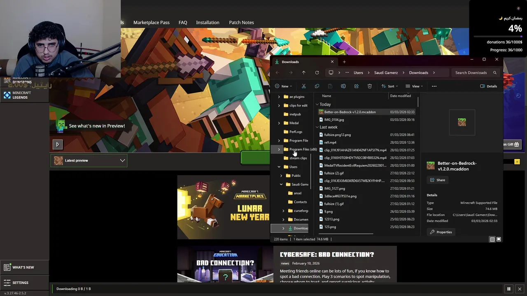Viewport: 527px width, 296px height.
Task: Open the New dropdown in Explorer
Action: [284, 86]
